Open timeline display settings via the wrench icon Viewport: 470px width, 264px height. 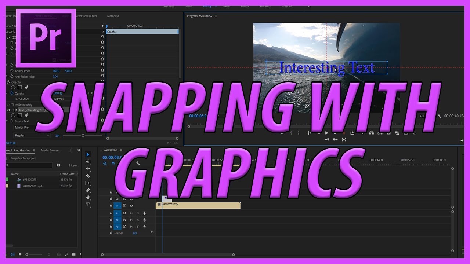138,163
